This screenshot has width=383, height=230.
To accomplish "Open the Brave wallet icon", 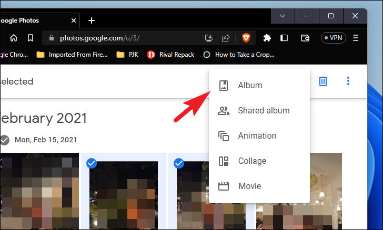I will [x=305, y=38].
